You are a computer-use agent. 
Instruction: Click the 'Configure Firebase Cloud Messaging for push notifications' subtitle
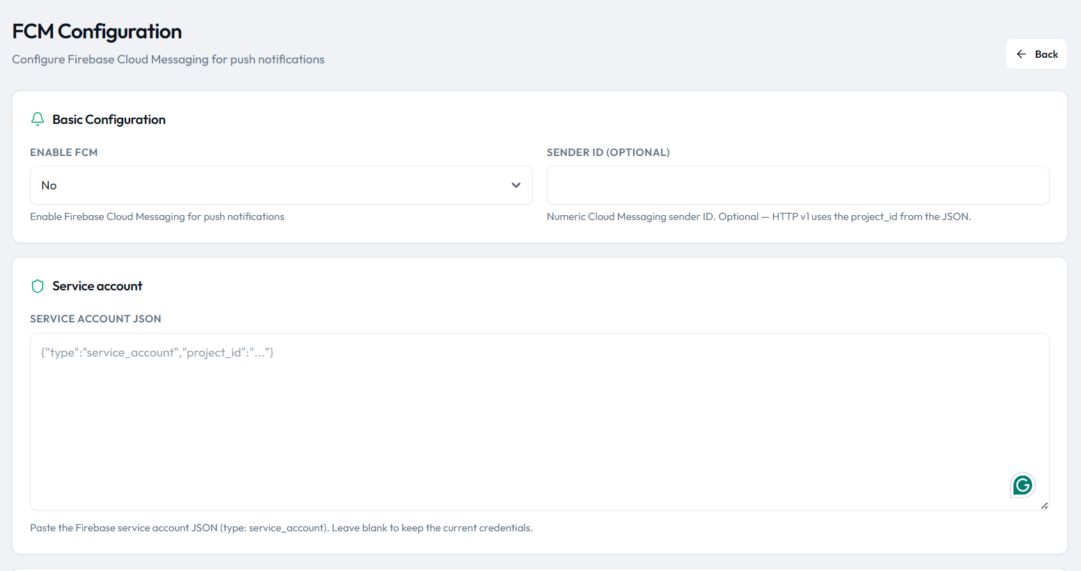pos(168,59)
